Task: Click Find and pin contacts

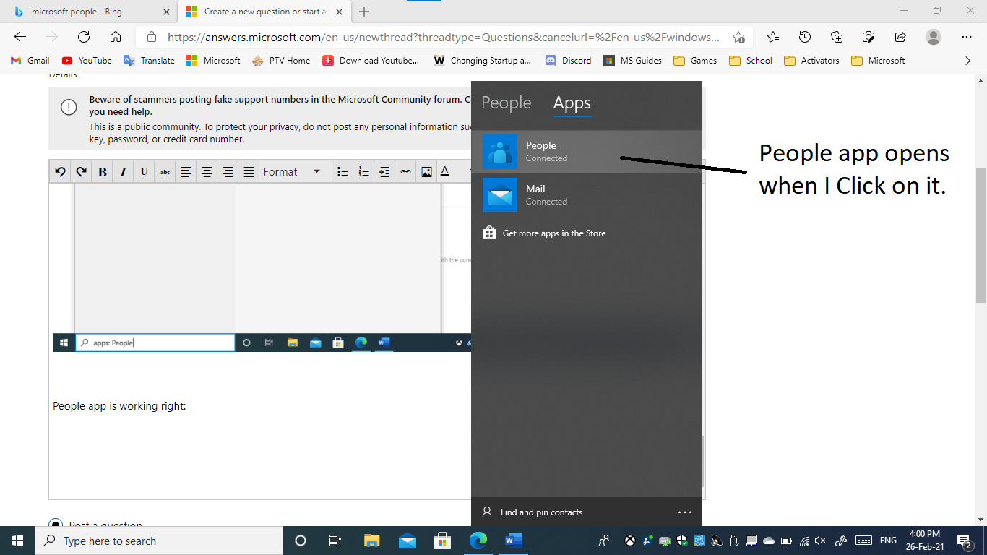Action: 533,512
